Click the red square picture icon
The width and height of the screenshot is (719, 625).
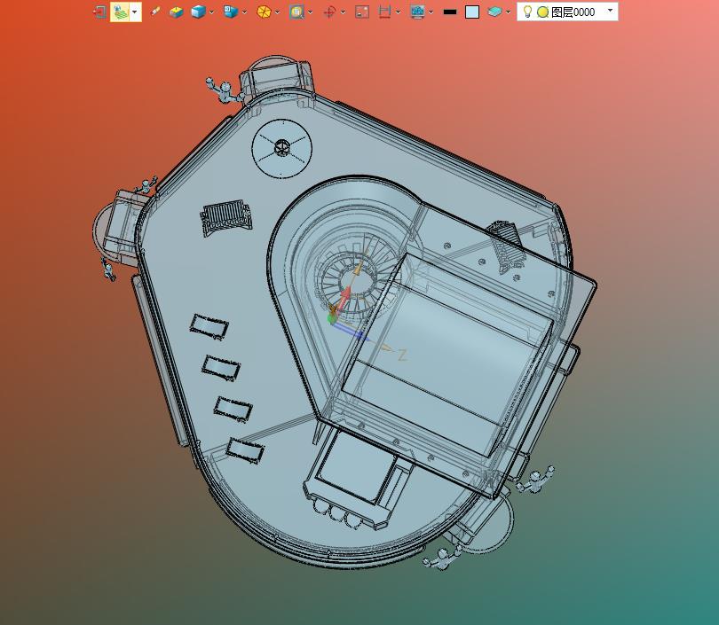pyautogui.click(x=362, y=12)
